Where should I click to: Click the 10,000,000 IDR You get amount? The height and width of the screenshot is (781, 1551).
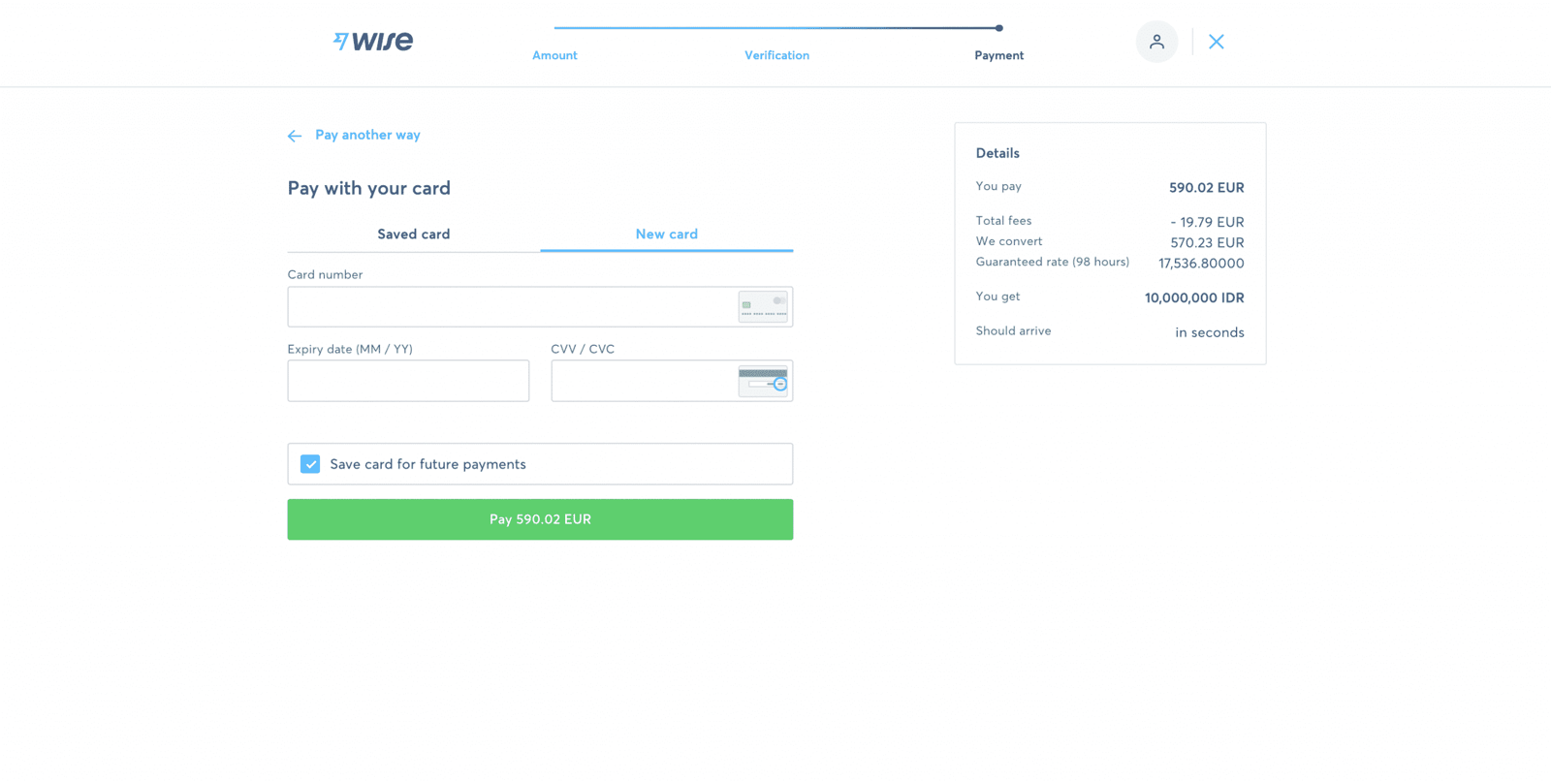1194,298
